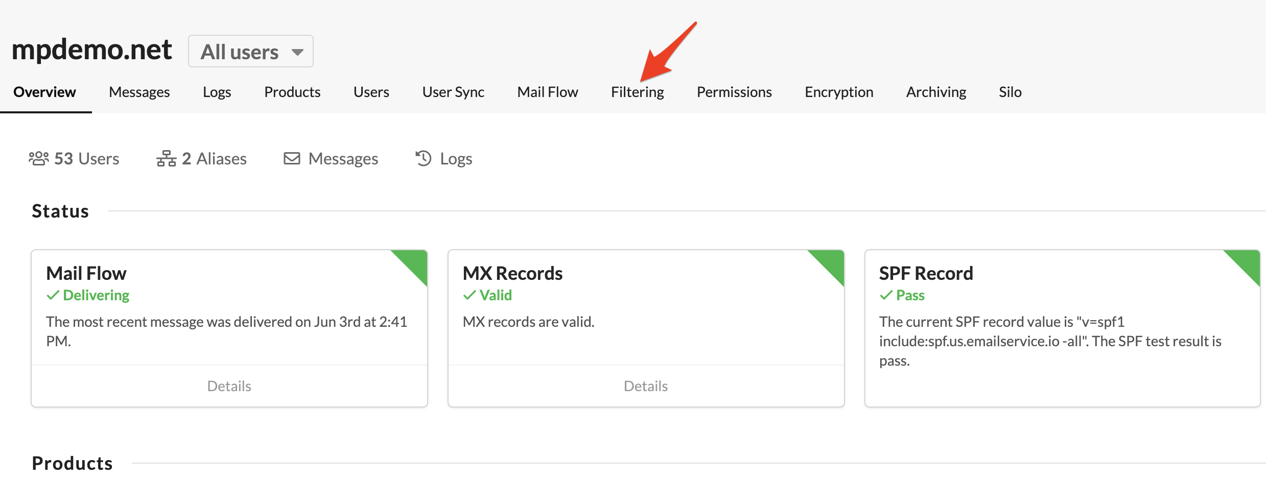
Task: Open the Users tab
Action: (x=371, y=92)
